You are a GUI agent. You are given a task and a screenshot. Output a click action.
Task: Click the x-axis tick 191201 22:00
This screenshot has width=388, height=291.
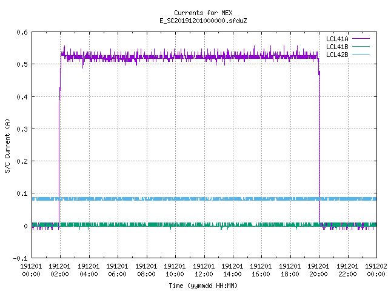click(347, 270)
